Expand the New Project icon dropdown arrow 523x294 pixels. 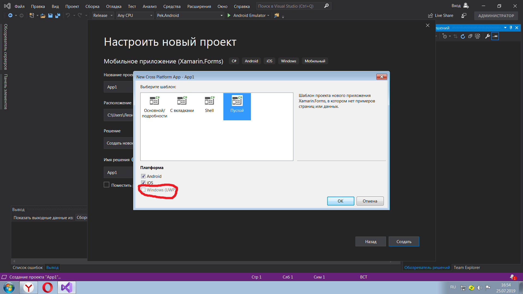pyautogui.click(x=37, y=16)
